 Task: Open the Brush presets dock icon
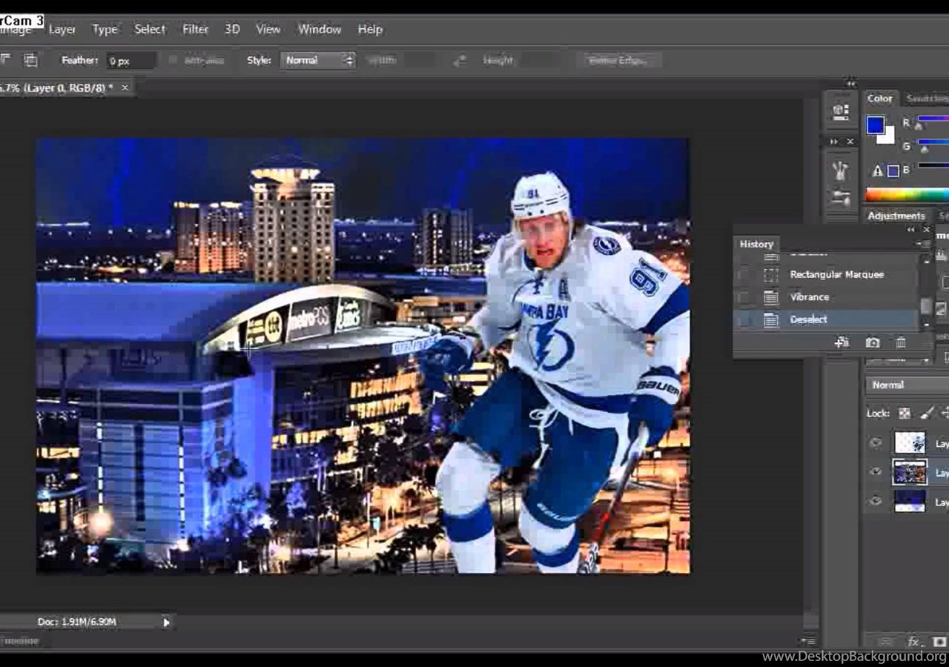(x=841, y=171)
